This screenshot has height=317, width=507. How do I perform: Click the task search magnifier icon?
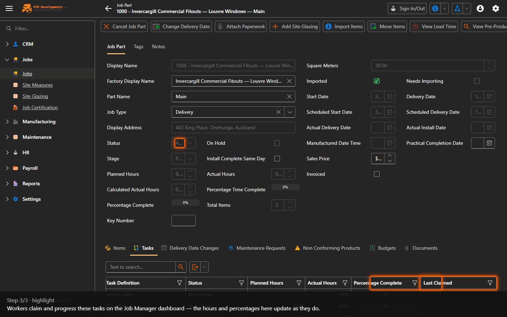point(181,267)
